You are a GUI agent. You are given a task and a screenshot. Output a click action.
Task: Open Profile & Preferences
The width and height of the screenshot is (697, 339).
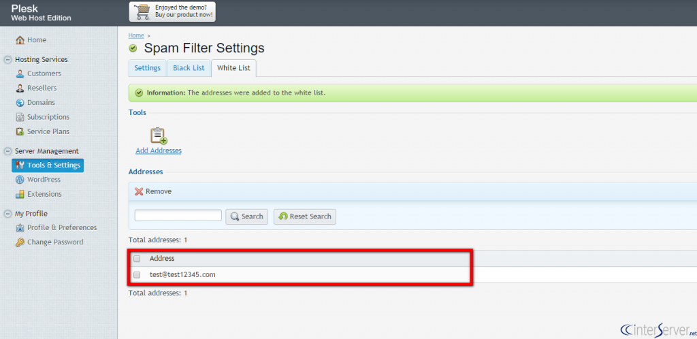[62, 227]
